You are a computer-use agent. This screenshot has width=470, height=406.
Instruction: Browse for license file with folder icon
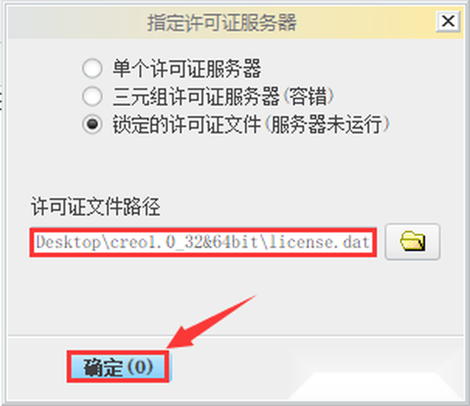click(x=412, y=242)
